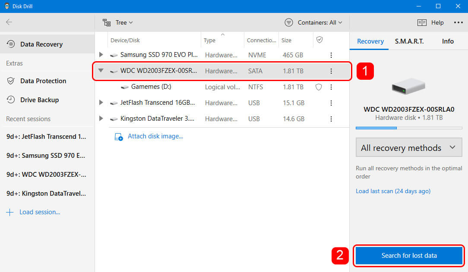Click the NVME connection cell

pos(257,55)
